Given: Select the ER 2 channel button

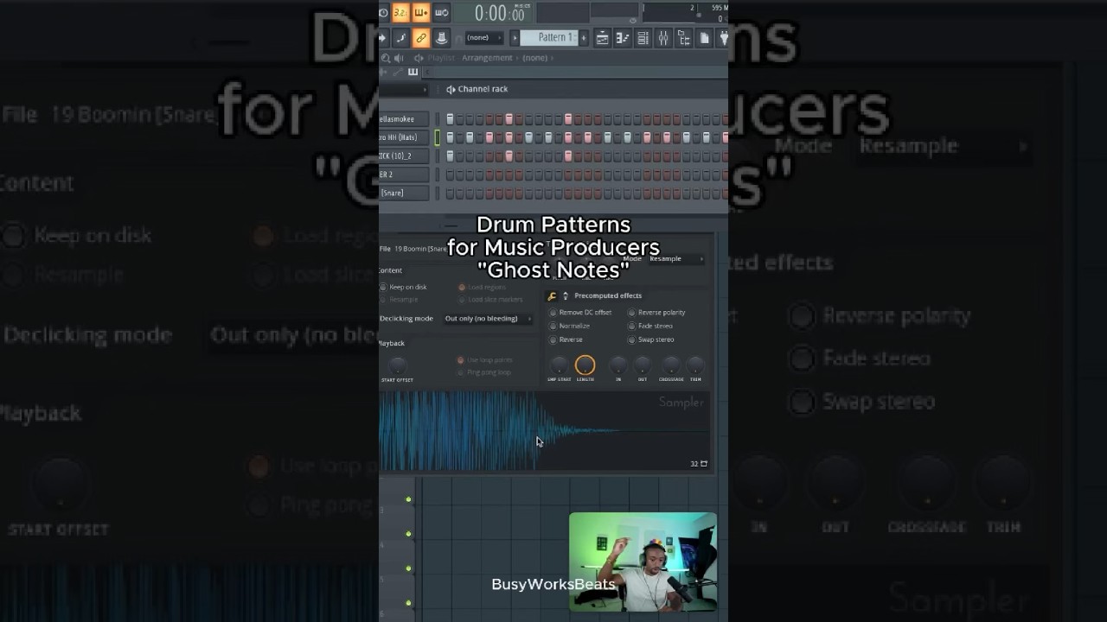Looking at the screenshot, I should (403, 175).
